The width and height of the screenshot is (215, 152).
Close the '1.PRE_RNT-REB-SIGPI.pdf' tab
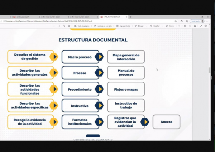pos(126,17)
